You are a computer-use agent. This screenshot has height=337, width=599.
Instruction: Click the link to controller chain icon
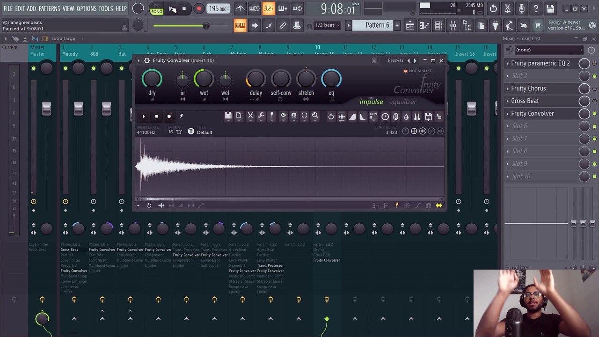[x=283, y=26]
